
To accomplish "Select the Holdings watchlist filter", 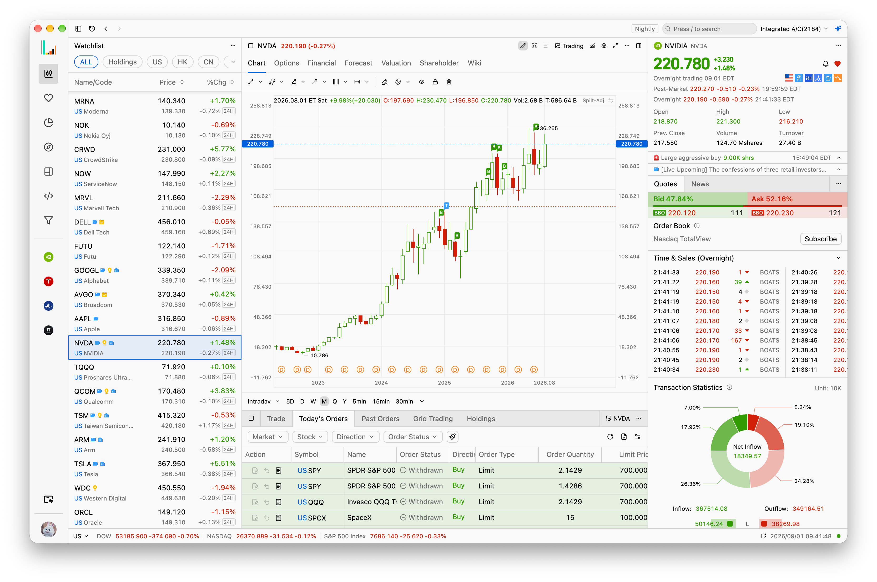I will 123,62.
